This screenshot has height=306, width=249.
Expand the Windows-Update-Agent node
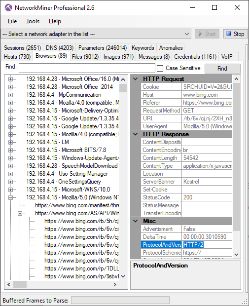point(10,158)
